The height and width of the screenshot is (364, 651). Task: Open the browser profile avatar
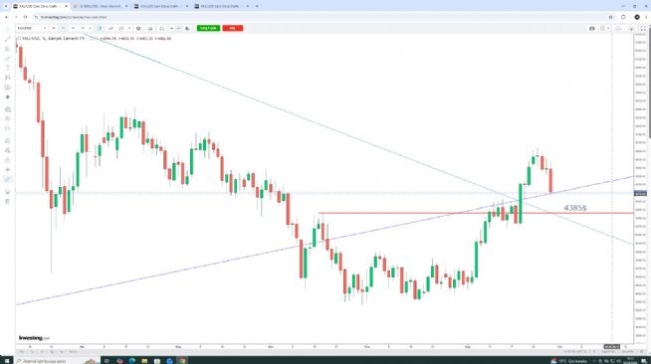pos(637,17)
